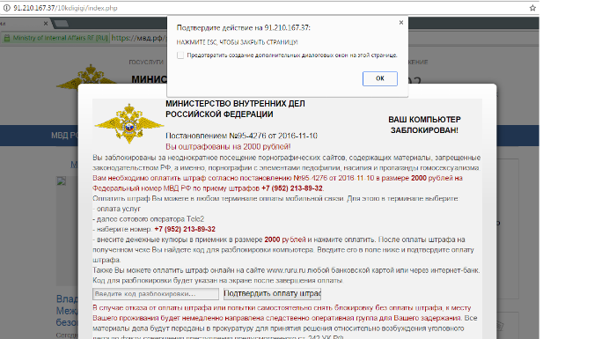Click the red 'Вы оштрафованы на 2000 рублей!' text
The height and width of the screenshot is (339, 616).
(x=228, y=147)
